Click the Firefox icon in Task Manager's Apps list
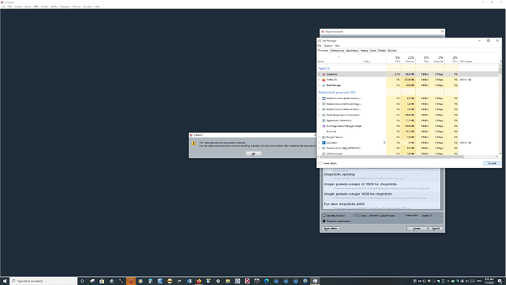This screenshot has width=506, height=285. click(x=323, y=80)
